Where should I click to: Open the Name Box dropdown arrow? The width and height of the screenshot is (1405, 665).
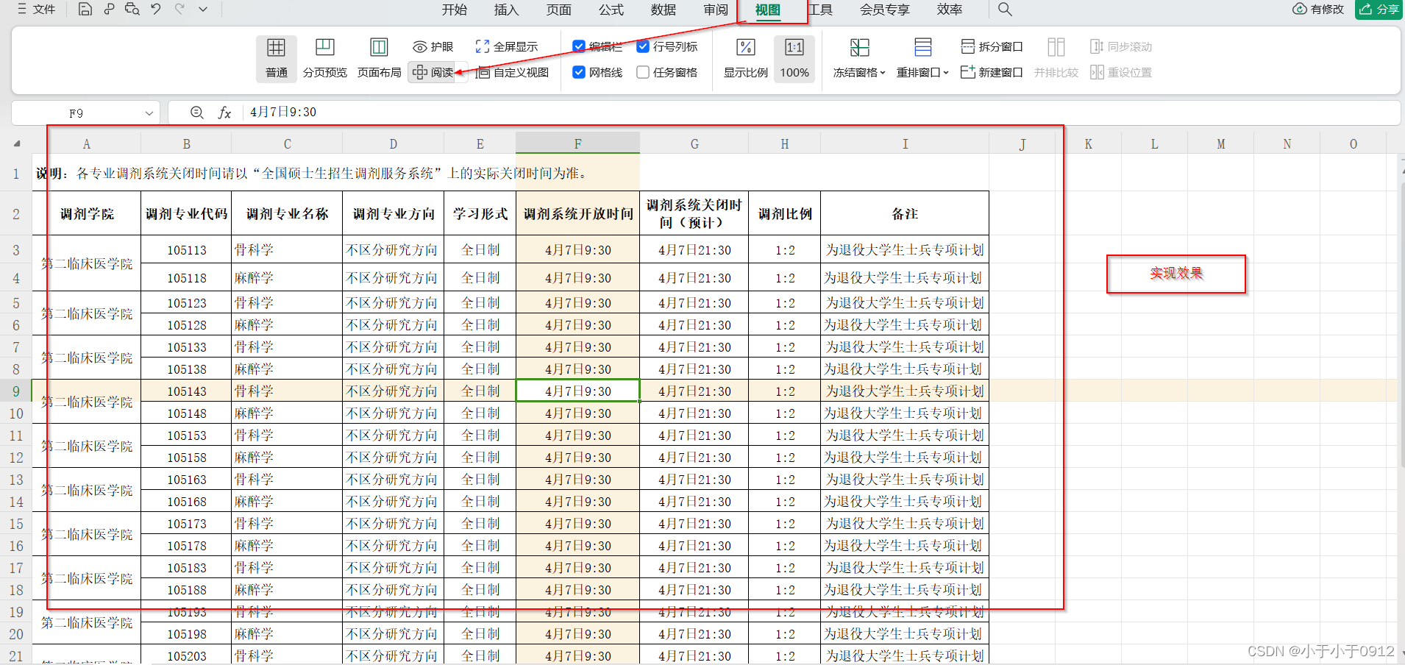tap(149, 113)
